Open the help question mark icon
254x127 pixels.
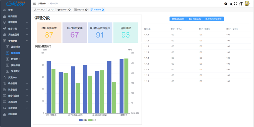click(x=226, y=4)
